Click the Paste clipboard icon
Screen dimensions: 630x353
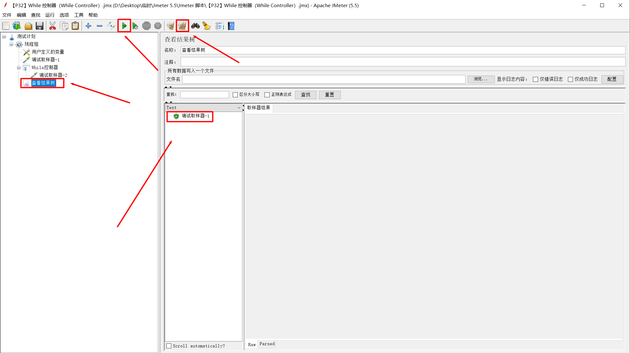coord(75,26)
